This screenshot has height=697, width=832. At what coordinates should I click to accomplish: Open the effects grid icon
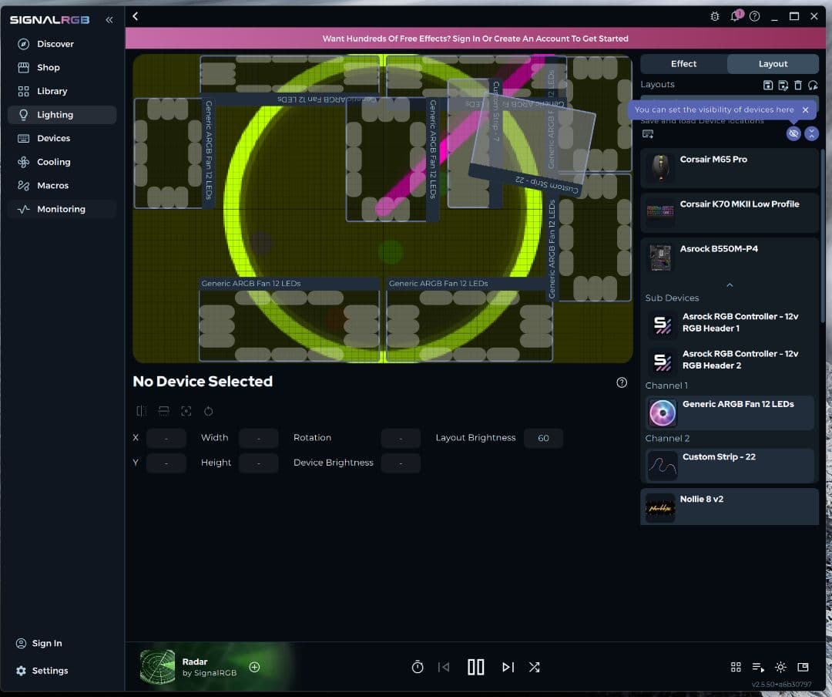point(736,667)
